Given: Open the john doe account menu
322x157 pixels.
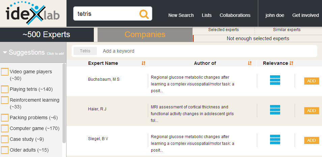Looking at the screenshot, I should click(x=275, y=15).
